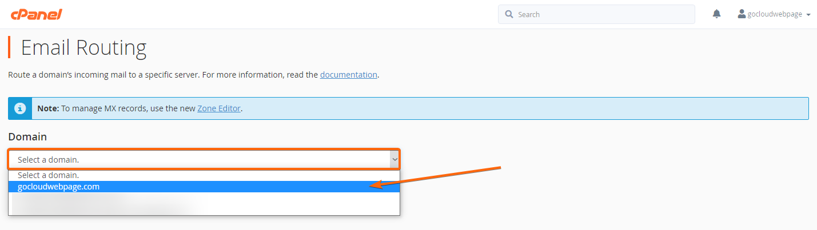817x230 pixels.
Task: Click the magnifier icon in search box
Action: [509, 14]
